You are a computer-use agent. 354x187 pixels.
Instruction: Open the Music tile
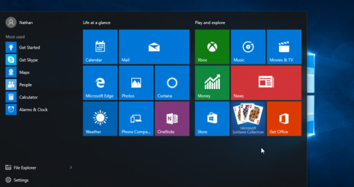(x=248, y=47)
